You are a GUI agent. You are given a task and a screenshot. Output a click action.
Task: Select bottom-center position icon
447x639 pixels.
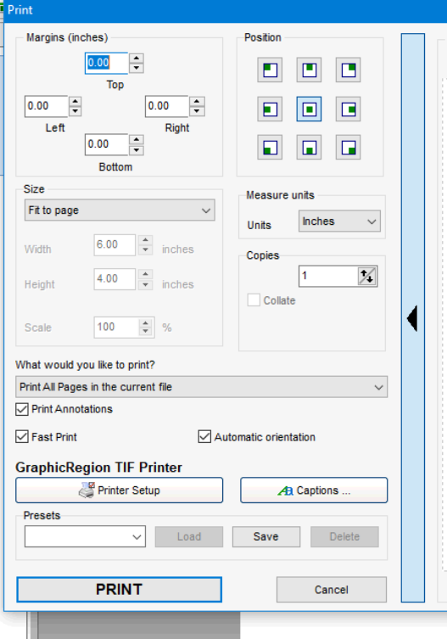309,148
